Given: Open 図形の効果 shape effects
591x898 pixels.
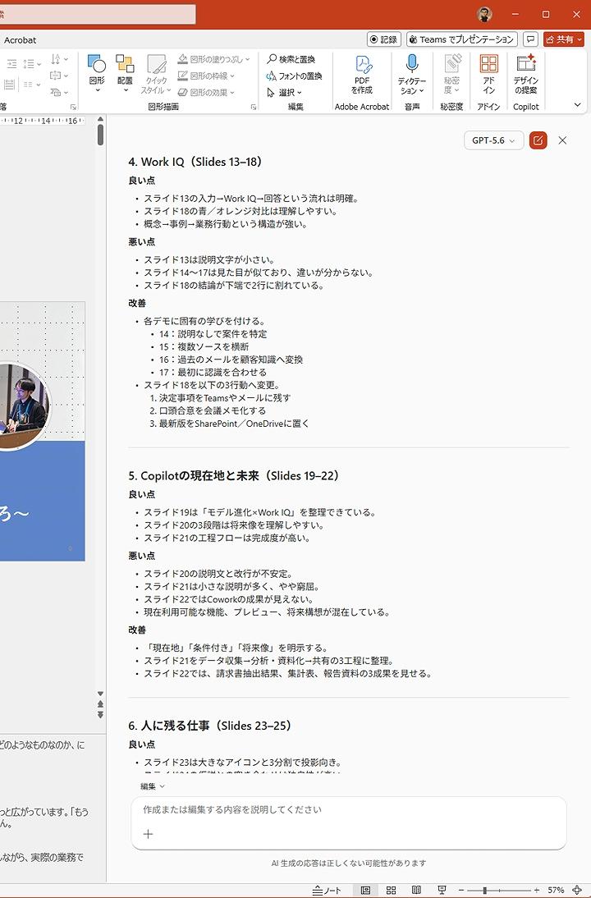Looking at the screenshot, I should coord(206,92).
